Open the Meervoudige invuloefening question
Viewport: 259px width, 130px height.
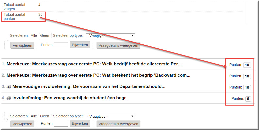click(x=89, y=87)
